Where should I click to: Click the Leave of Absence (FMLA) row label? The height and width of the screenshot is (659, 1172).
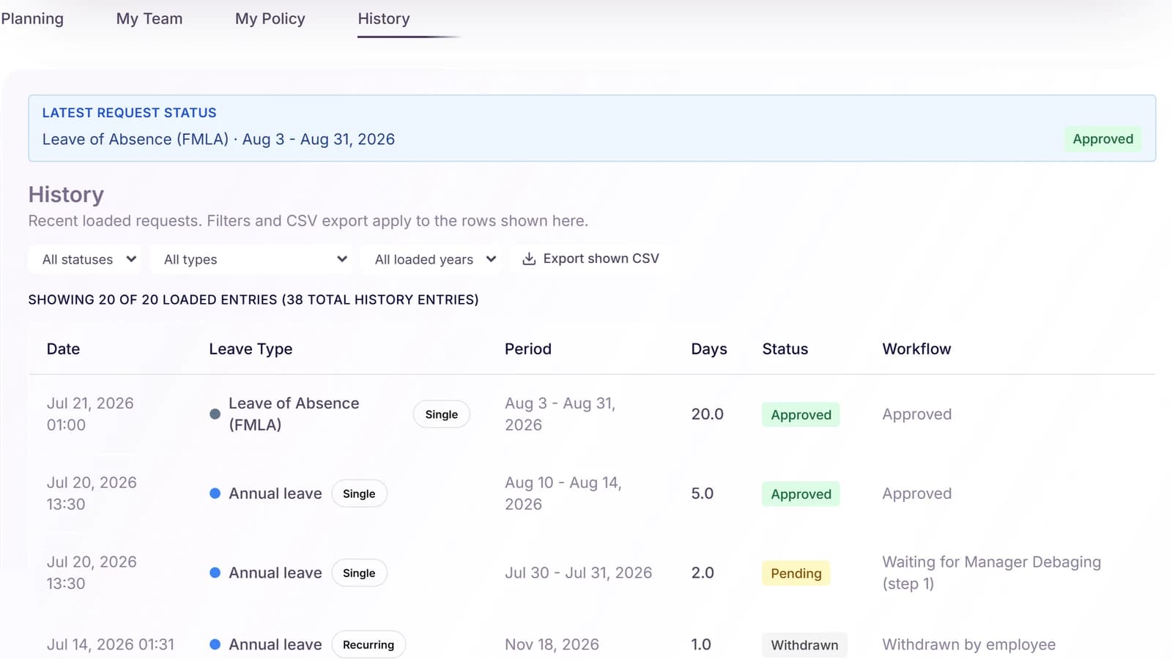[x=294, y=414]
